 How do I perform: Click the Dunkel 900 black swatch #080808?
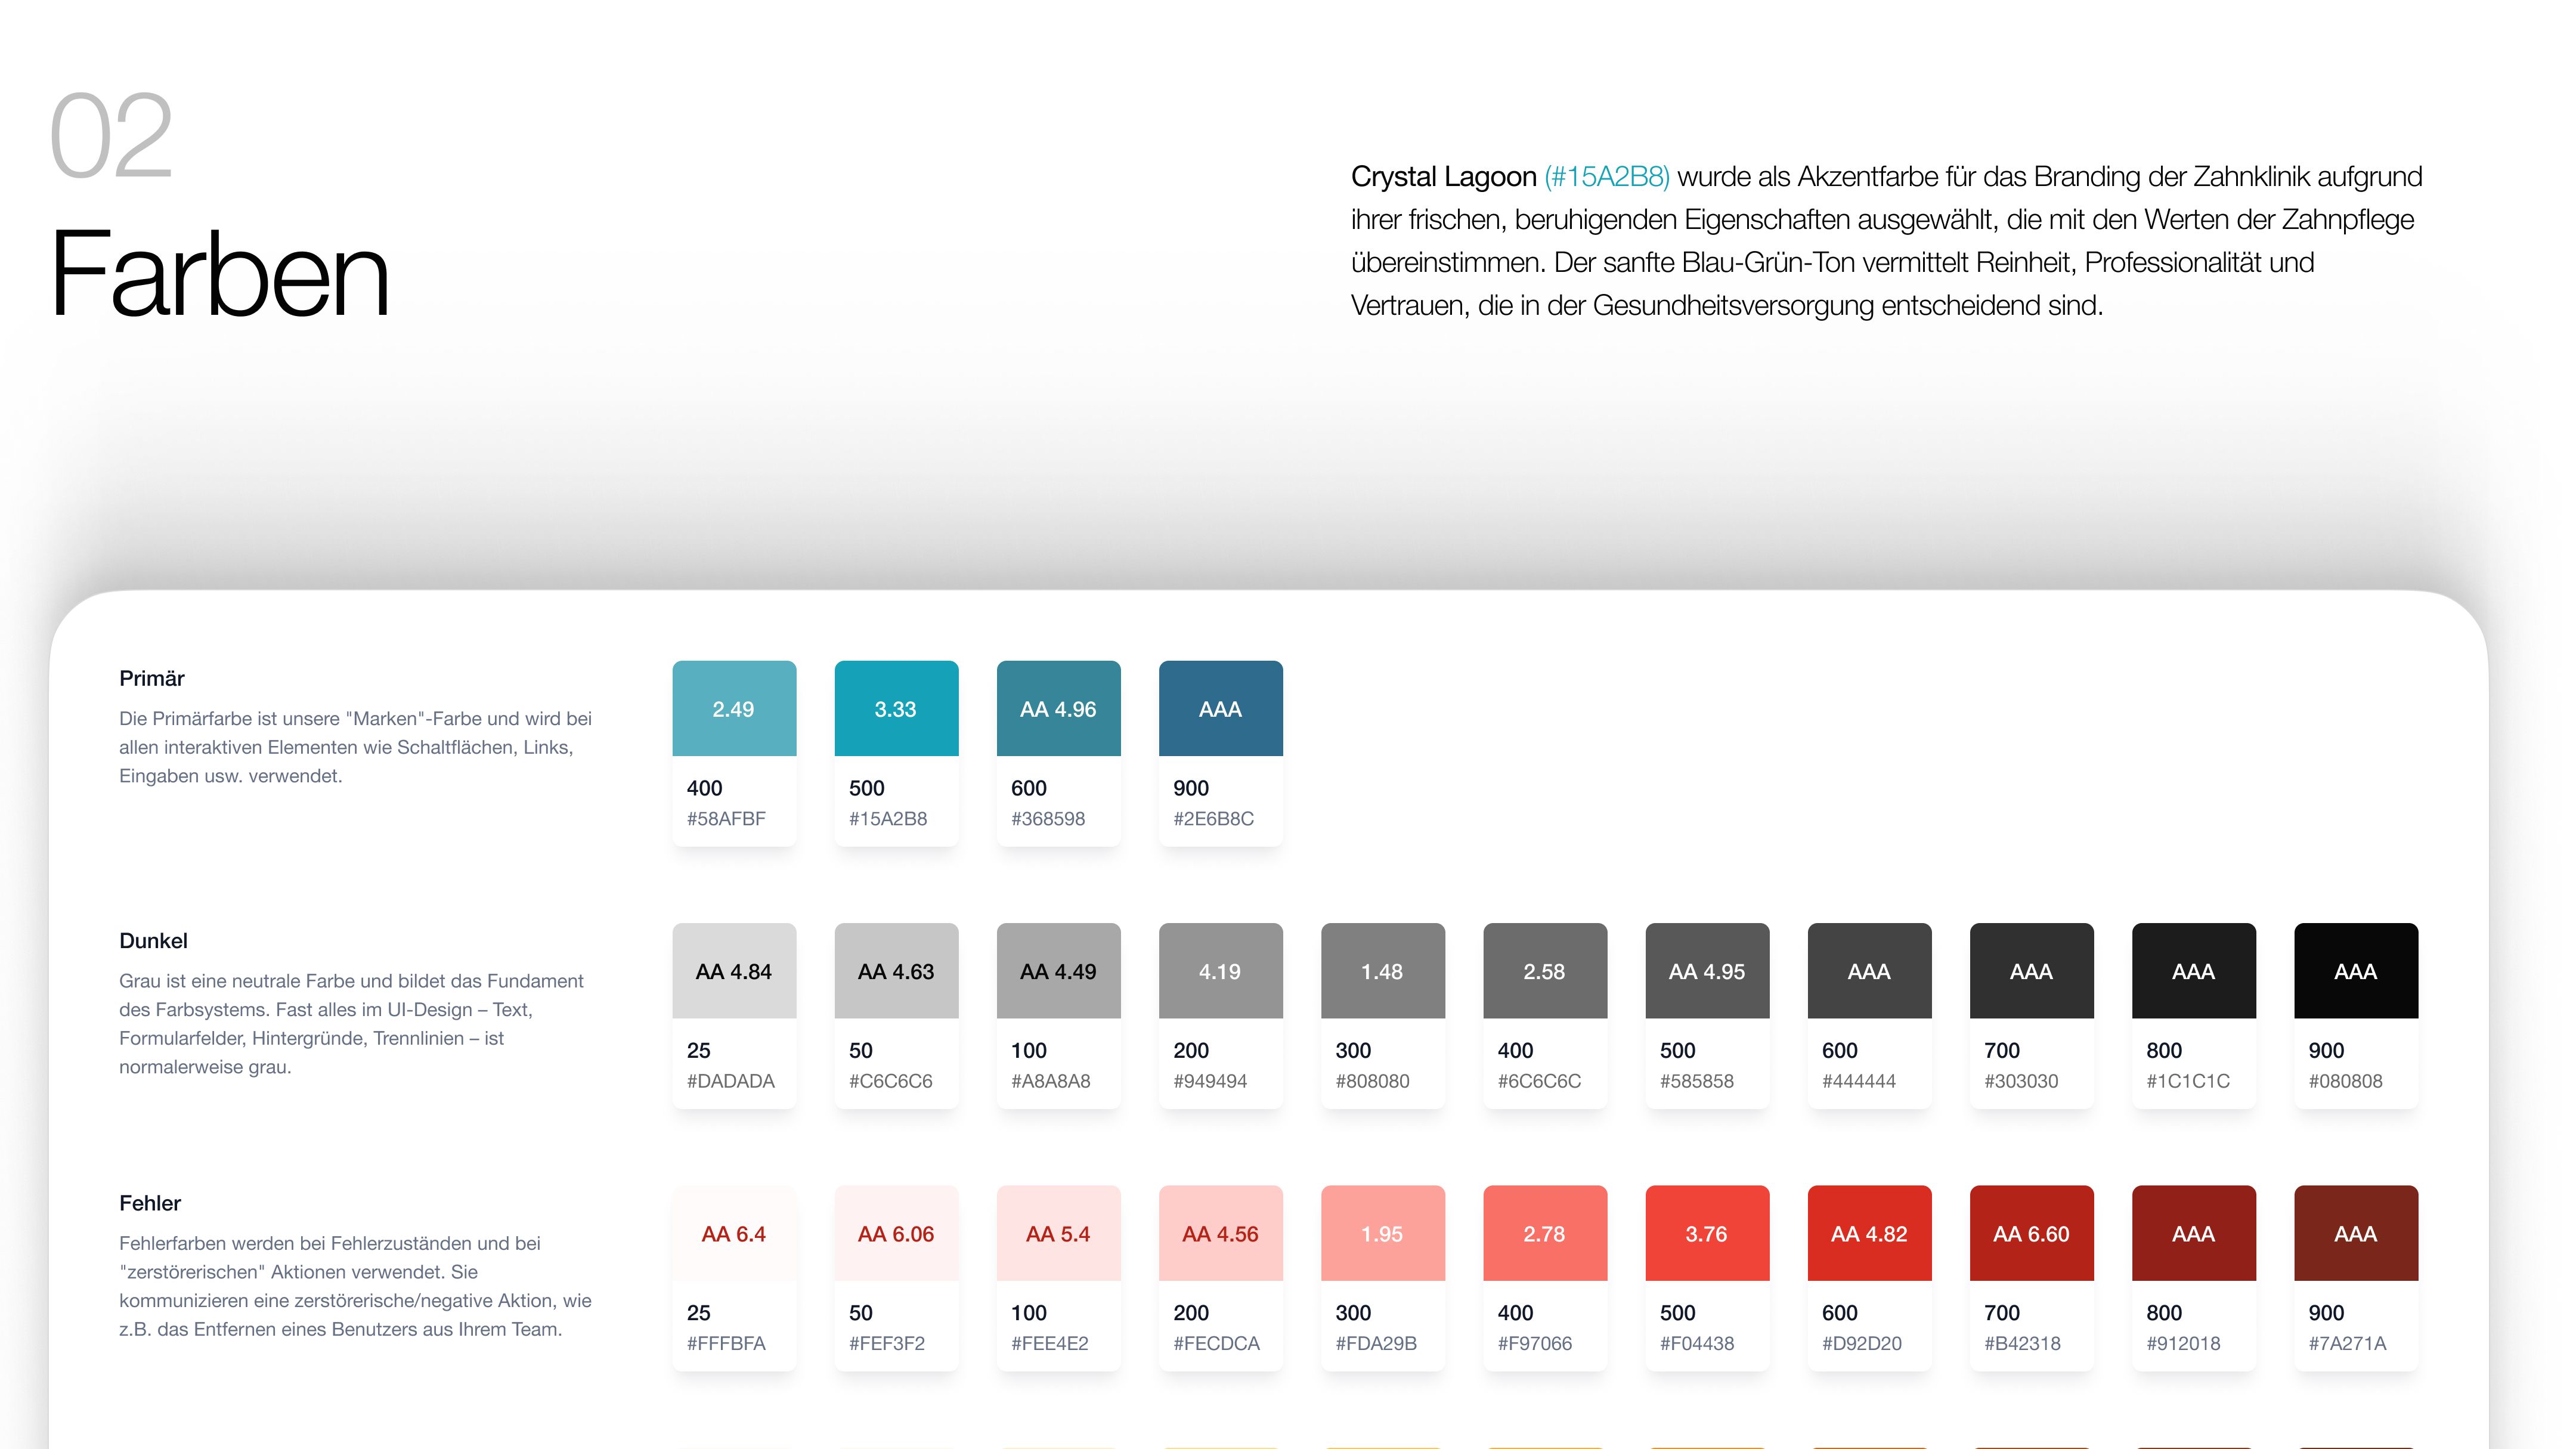(x=2355, y=970)
